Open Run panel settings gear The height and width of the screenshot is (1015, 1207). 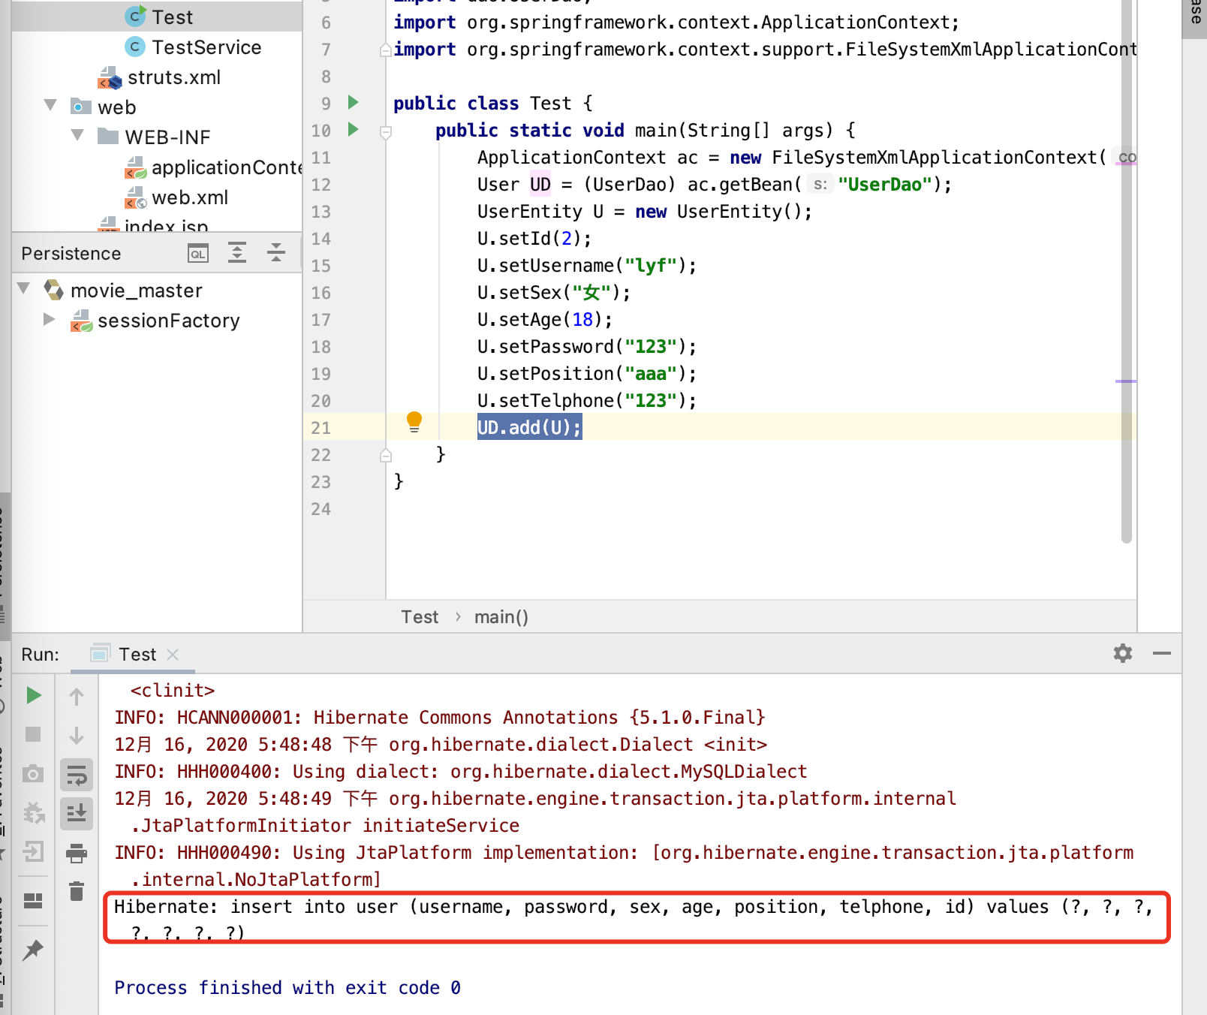pyautogui.click(x=1123, y=653)
